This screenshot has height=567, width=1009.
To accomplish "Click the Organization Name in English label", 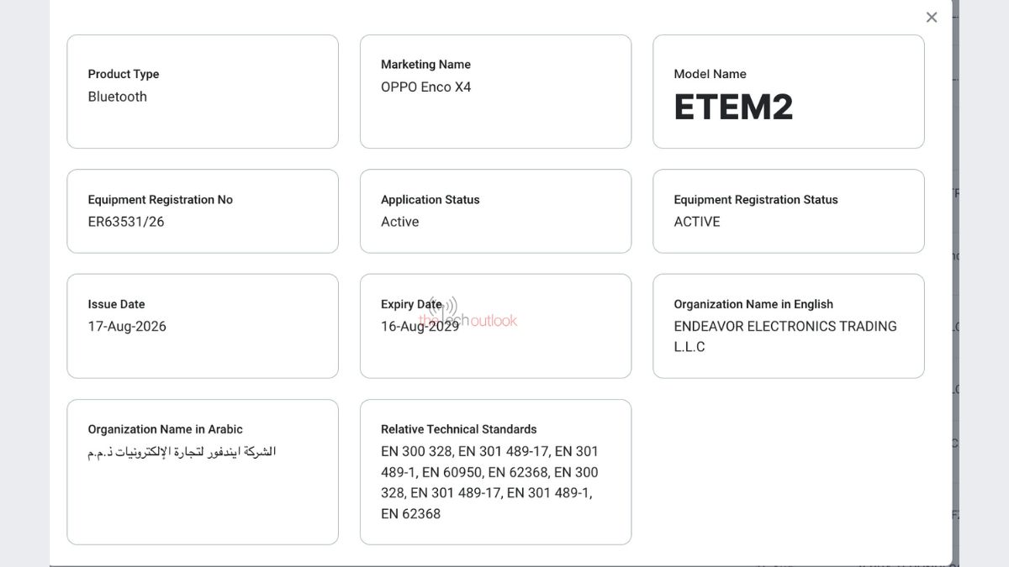I will pyautogui.click(x=753, y=304).
